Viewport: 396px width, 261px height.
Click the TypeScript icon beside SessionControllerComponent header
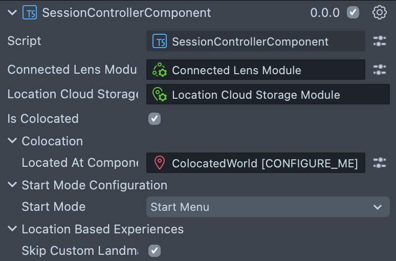coord(30,13)
